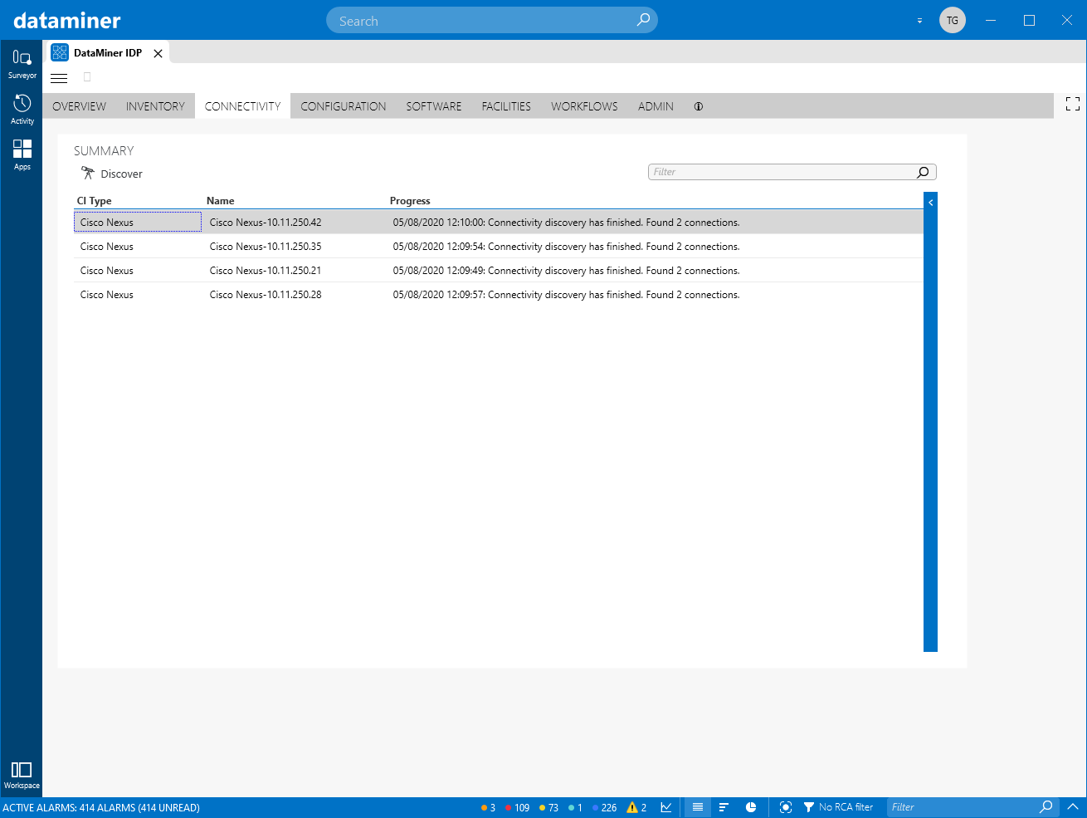Close the DataMiner IDP tab

(x=158, y=53)
